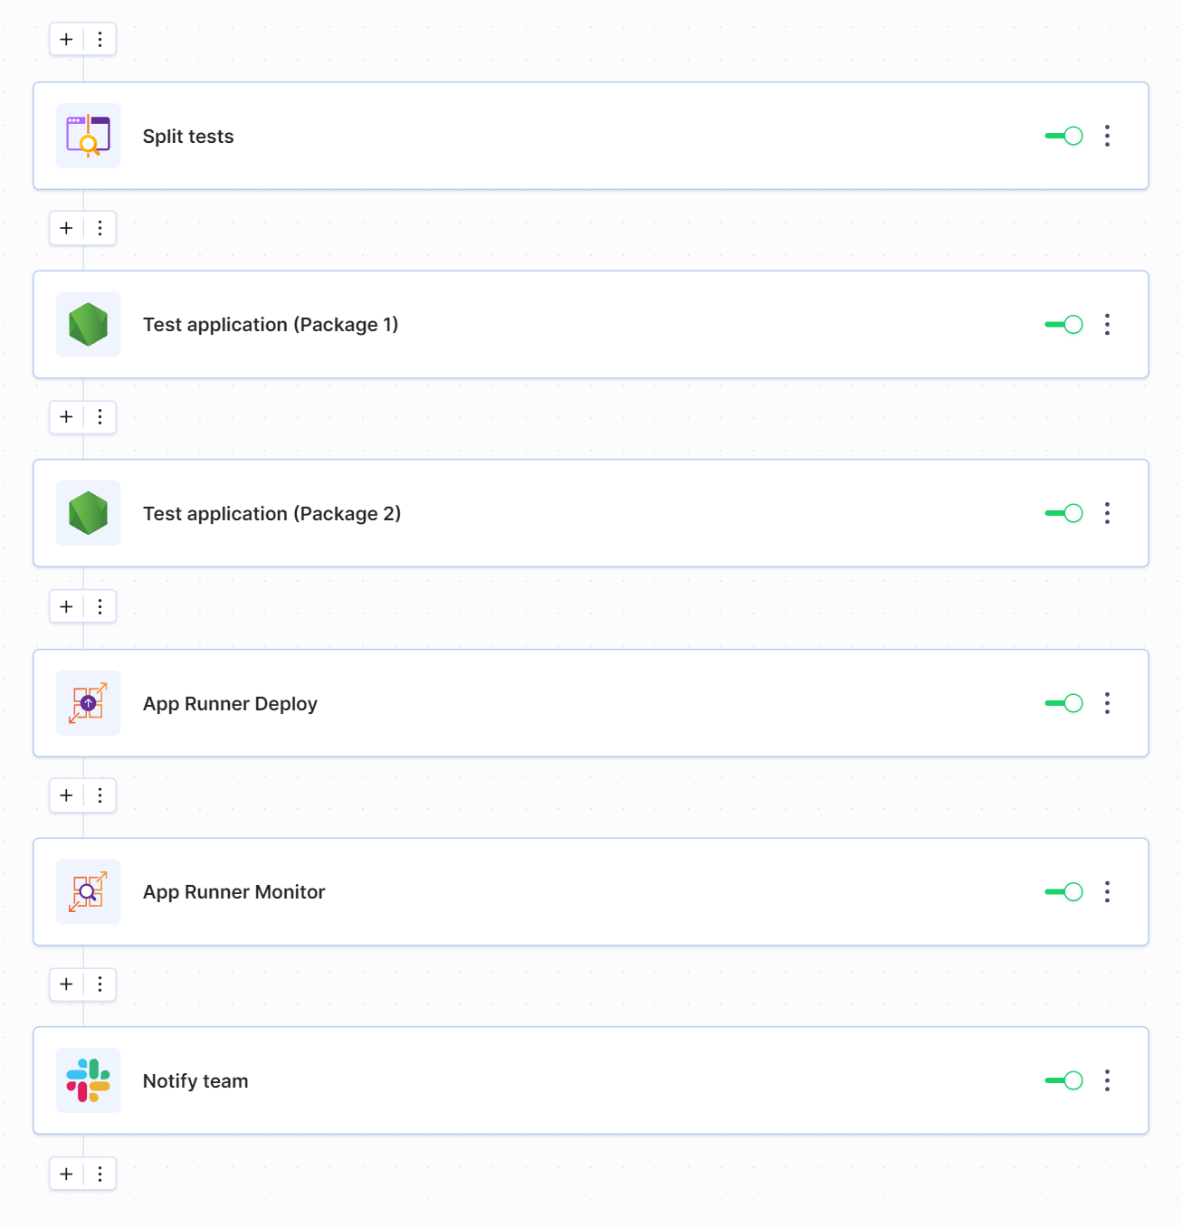Screen dimensions: 1182x1227
Task: Disable the Split tests action toggle
Action: pos(1063,136)
